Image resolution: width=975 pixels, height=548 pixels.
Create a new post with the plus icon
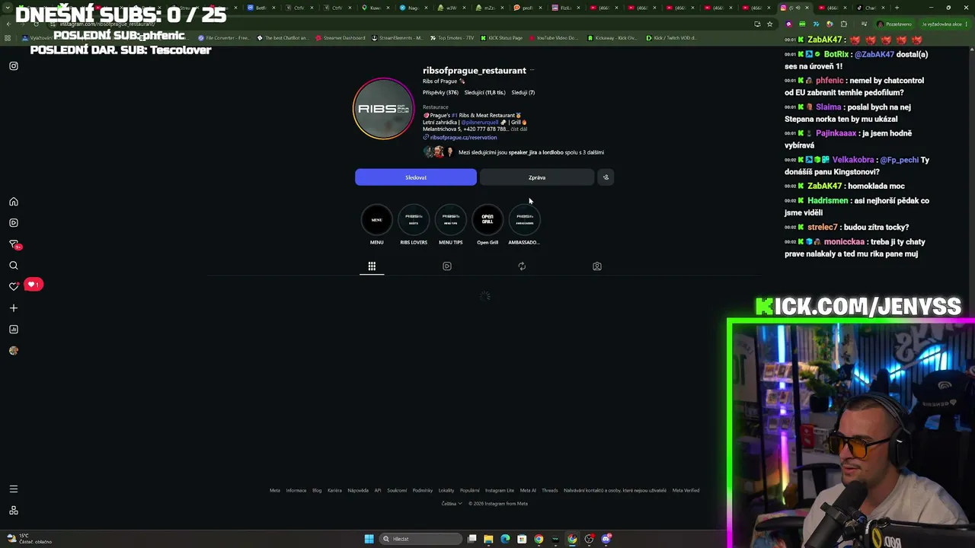[x=14, y=308]
